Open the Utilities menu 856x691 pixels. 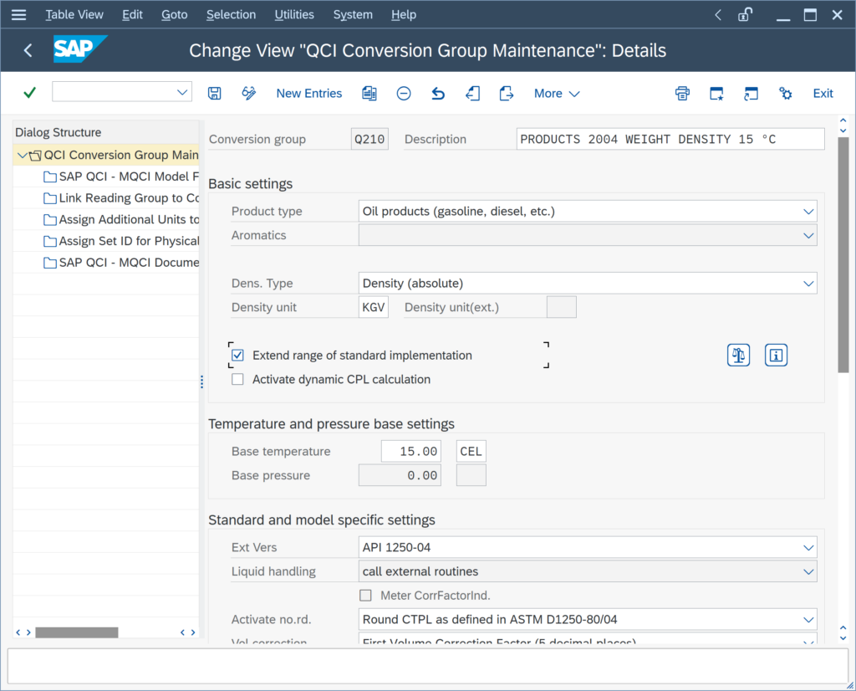coord(294,15)
